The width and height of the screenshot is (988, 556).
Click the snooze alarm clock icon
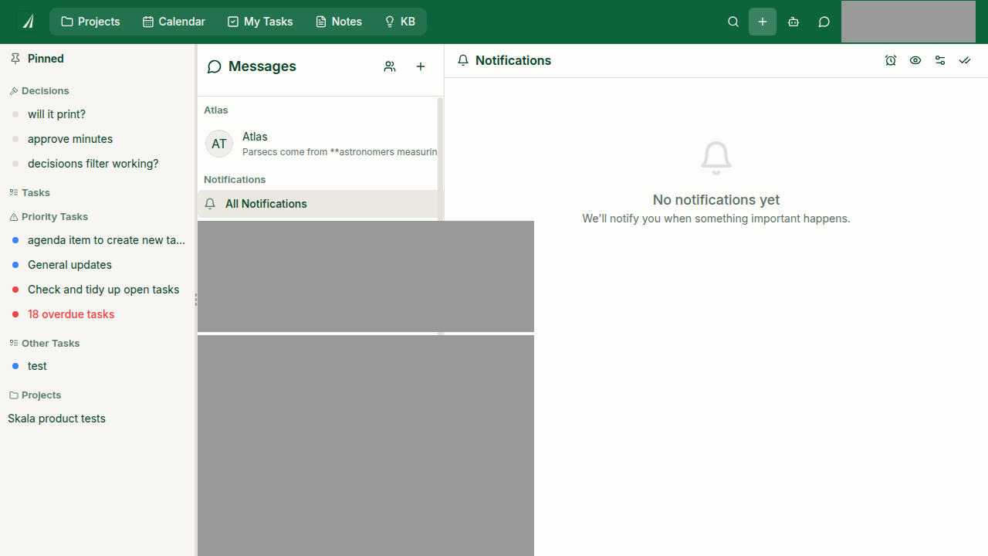coord(891,60)
